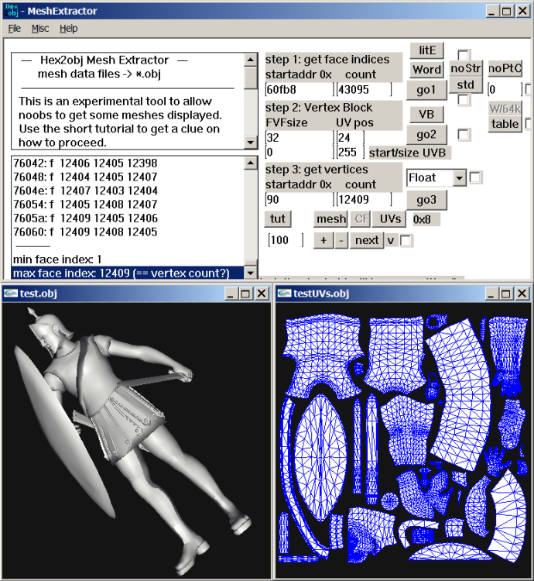Click the description box scroll down arrow
Viewport: 534px width, 581px height.
coord(251,143)
